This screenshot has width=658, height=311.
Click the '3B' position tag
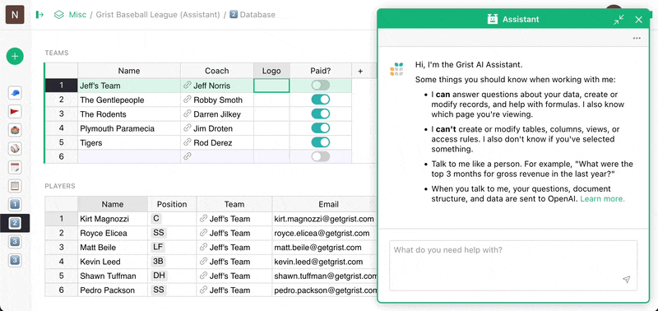pyautogui.click(x=158, y=262)
